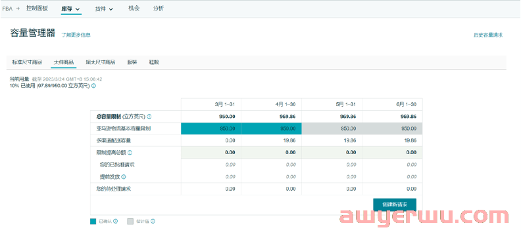Click total capacity 969.86 under 6月 1–30

(409, 117)
